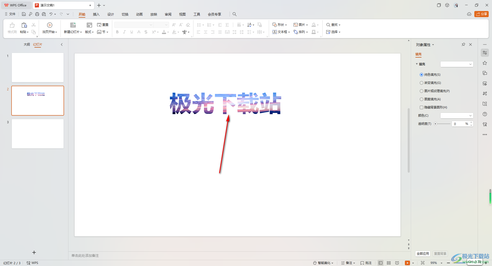
Task: Click the Save icon in quick access bar
Action: click(24, 14)
